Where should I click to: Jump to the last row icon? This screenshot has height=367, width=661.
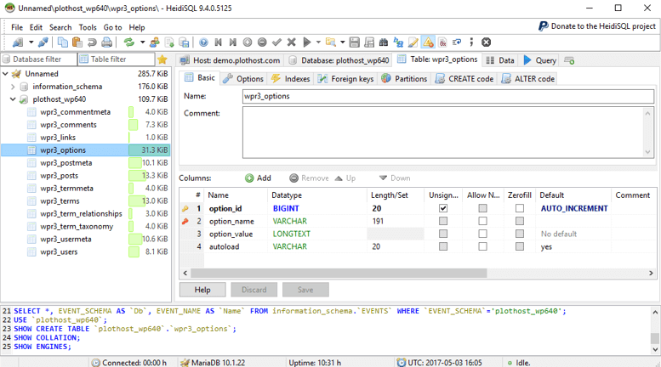233,42
